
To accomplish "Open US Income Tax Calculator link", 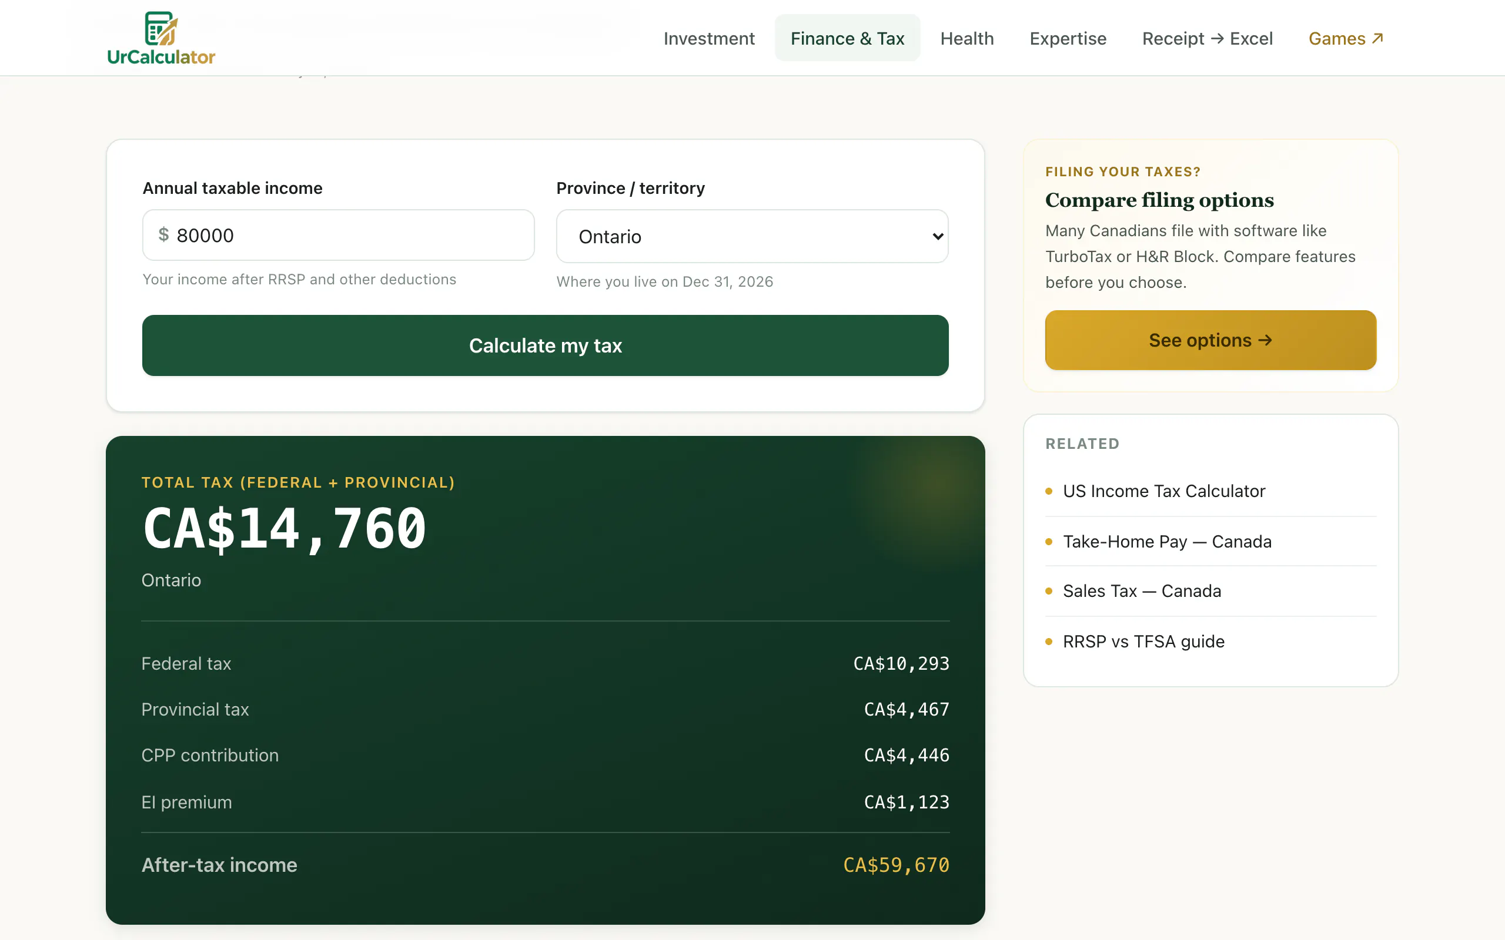I will (x=1163, y=491).
